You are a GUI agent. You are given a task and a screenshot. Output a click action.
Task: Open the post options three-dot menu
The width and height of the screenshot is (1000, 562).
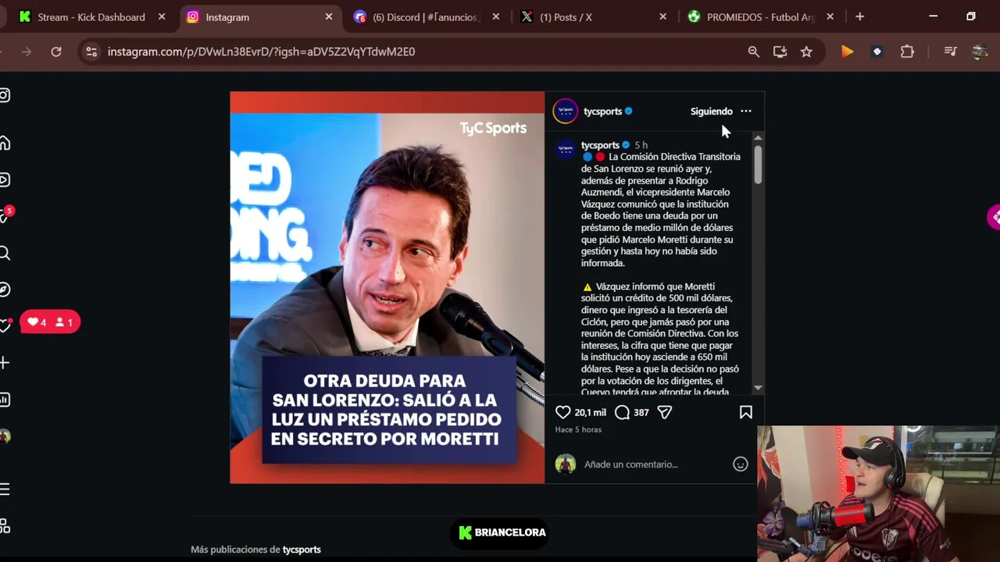click(x=746, y=111)
